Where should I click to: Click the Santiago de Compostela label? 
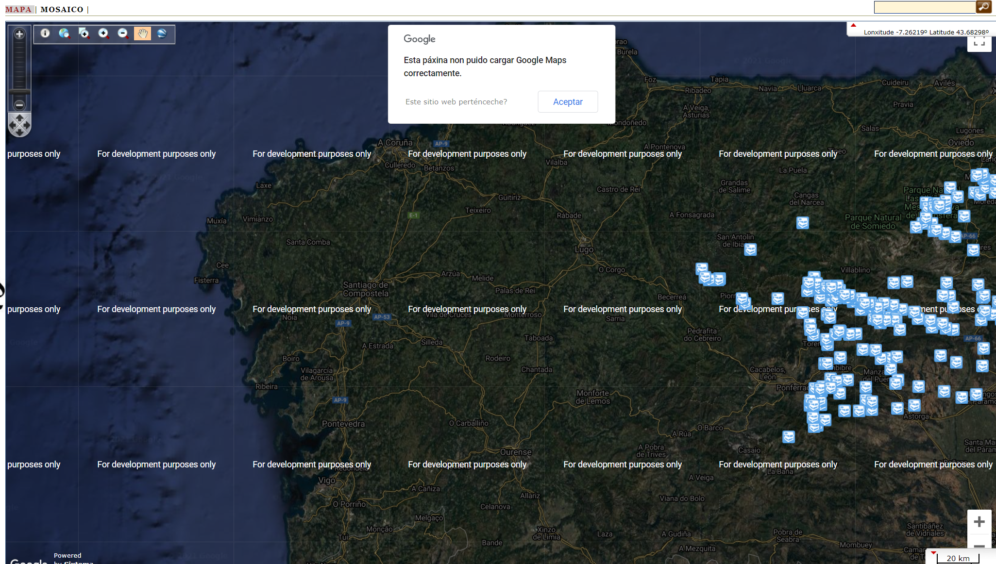[x=366, y=289]
